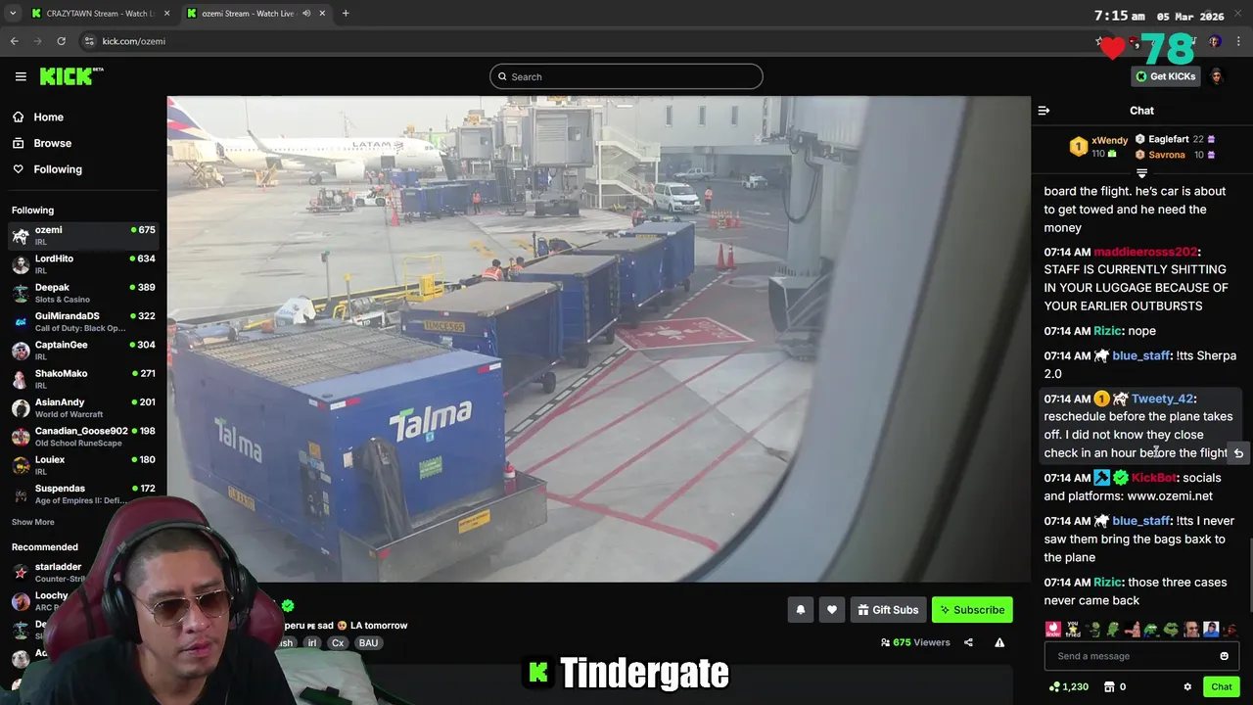This screenshot has width=1253, height=705.
Task: Select ozemi channel in Following list
Action: pyautogui.click(x=83, y=235)
